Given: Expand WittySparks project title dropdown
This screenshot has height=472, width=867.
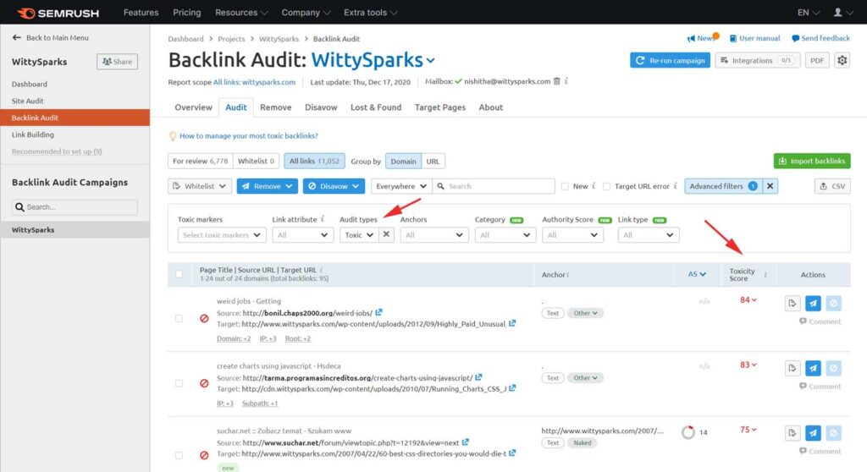Looking at the screenshot, I should pos(431,61).
